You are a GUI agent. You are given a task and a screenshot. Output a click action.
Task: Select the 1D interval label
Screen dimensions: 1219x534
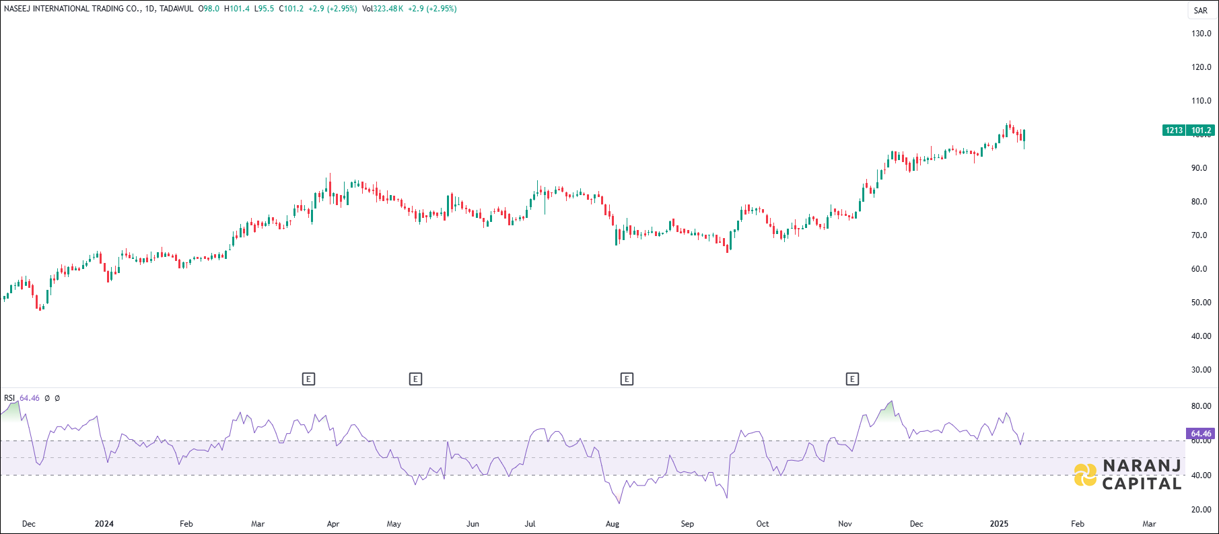pos(150,9)
